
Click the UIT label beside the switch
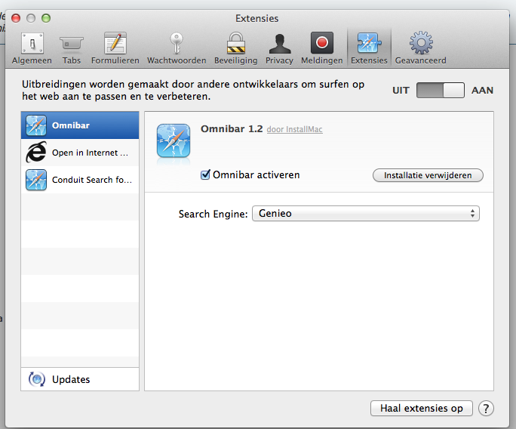pyautogui.click(x=401, y=91)
